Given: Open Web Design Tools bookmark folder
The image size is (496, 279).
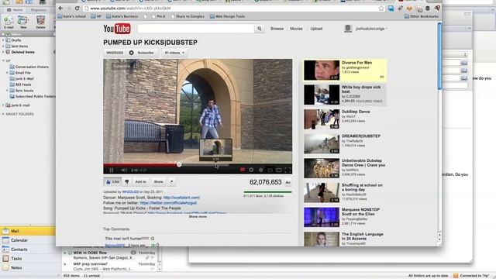Looking at the screenshot, I should pyautogui.click(x=227, y=16).
